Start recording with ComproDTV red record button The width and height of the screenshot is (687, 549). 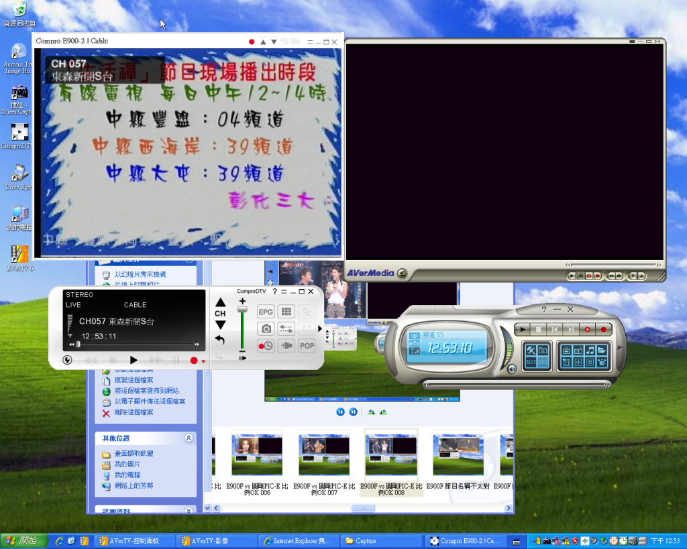(x=194, y=361)
